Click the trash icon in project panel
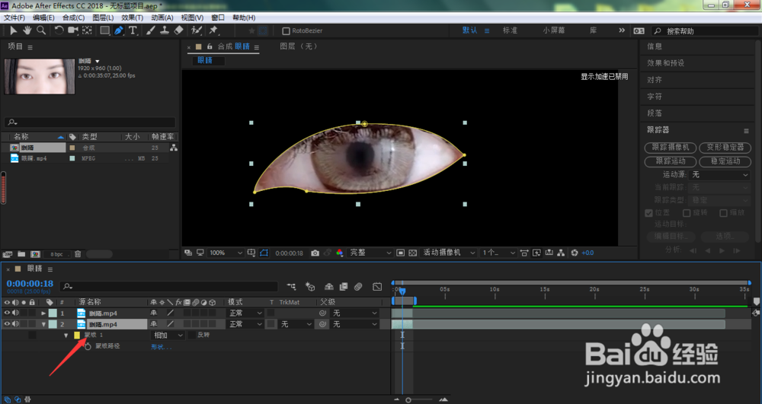Screen dimensions: 762x404 [x=78, y=253]
